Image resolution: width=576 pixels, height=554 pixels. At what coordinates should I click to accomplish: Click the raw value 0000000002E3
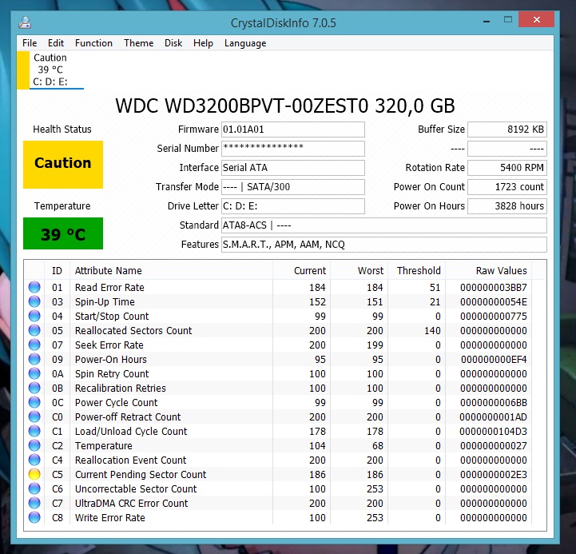[x=494, y=474]
